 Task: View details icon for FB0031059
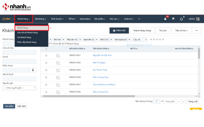pyautogui.click(x=58, y=70)
